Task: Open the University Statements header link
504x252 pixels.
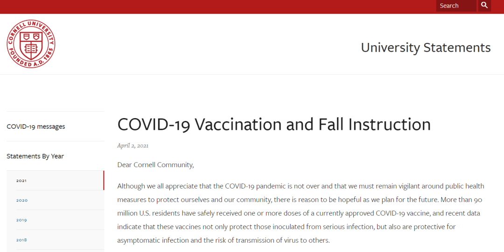Action: tap(426, 48)
